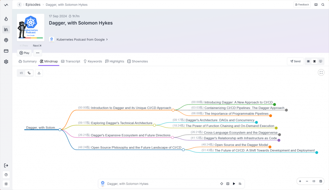Download the mindmap
329x190 pixels.
(x=39, y=73)
